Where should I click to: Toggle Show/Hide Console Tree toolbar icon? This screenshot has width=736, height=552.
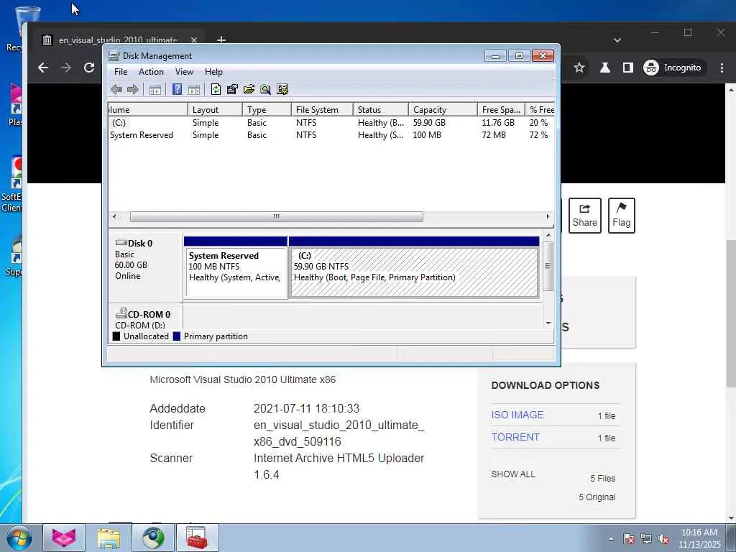[155, 90]
